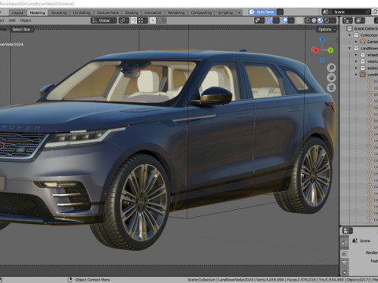
Task: Expand the Camera object in outliner
Action: [x=356, y=42]
